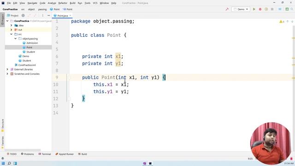Click the yellow warnings indicator in editor
295x166 pixels.
click(282, 22)
